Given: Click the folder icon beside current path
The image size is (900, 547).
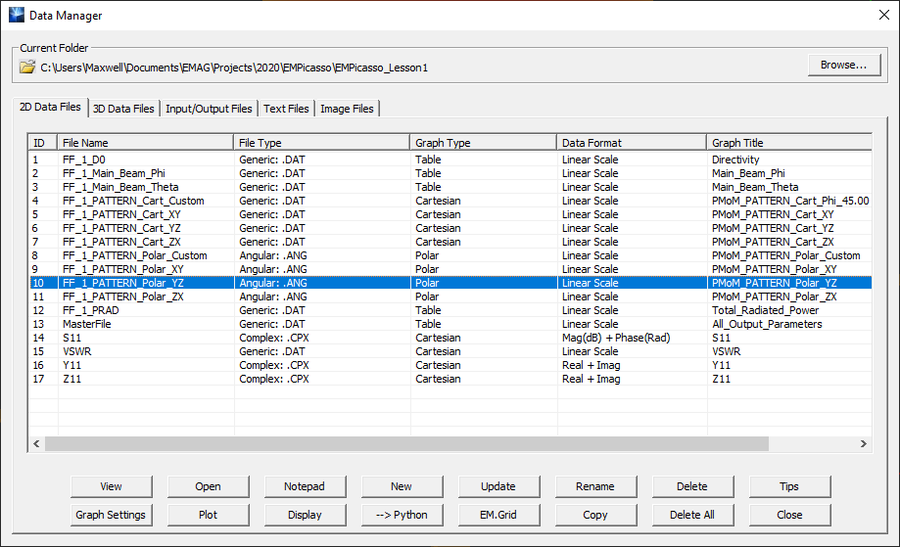Looking at the screenshot, I should click(x=27, y=68).
